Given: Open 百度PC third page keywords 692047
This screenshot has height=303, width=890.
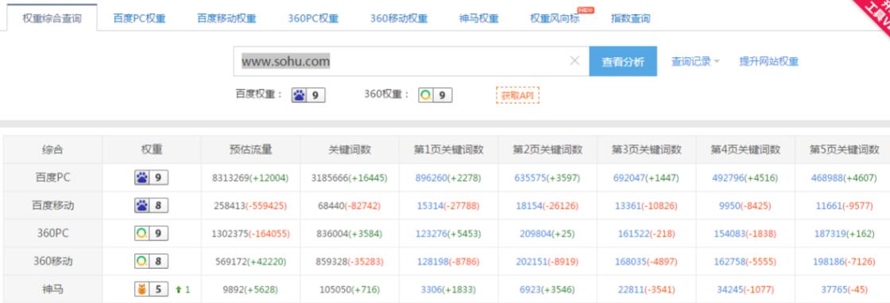Looking at the screenshot, I should (629, 178).
